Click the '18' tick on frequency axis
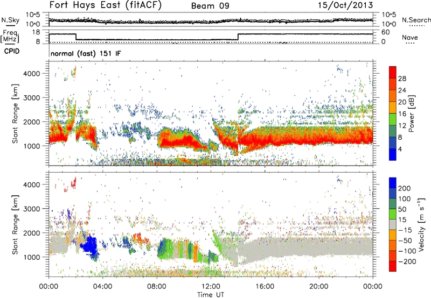Screen dimensions: 431x298 (36, 32)
